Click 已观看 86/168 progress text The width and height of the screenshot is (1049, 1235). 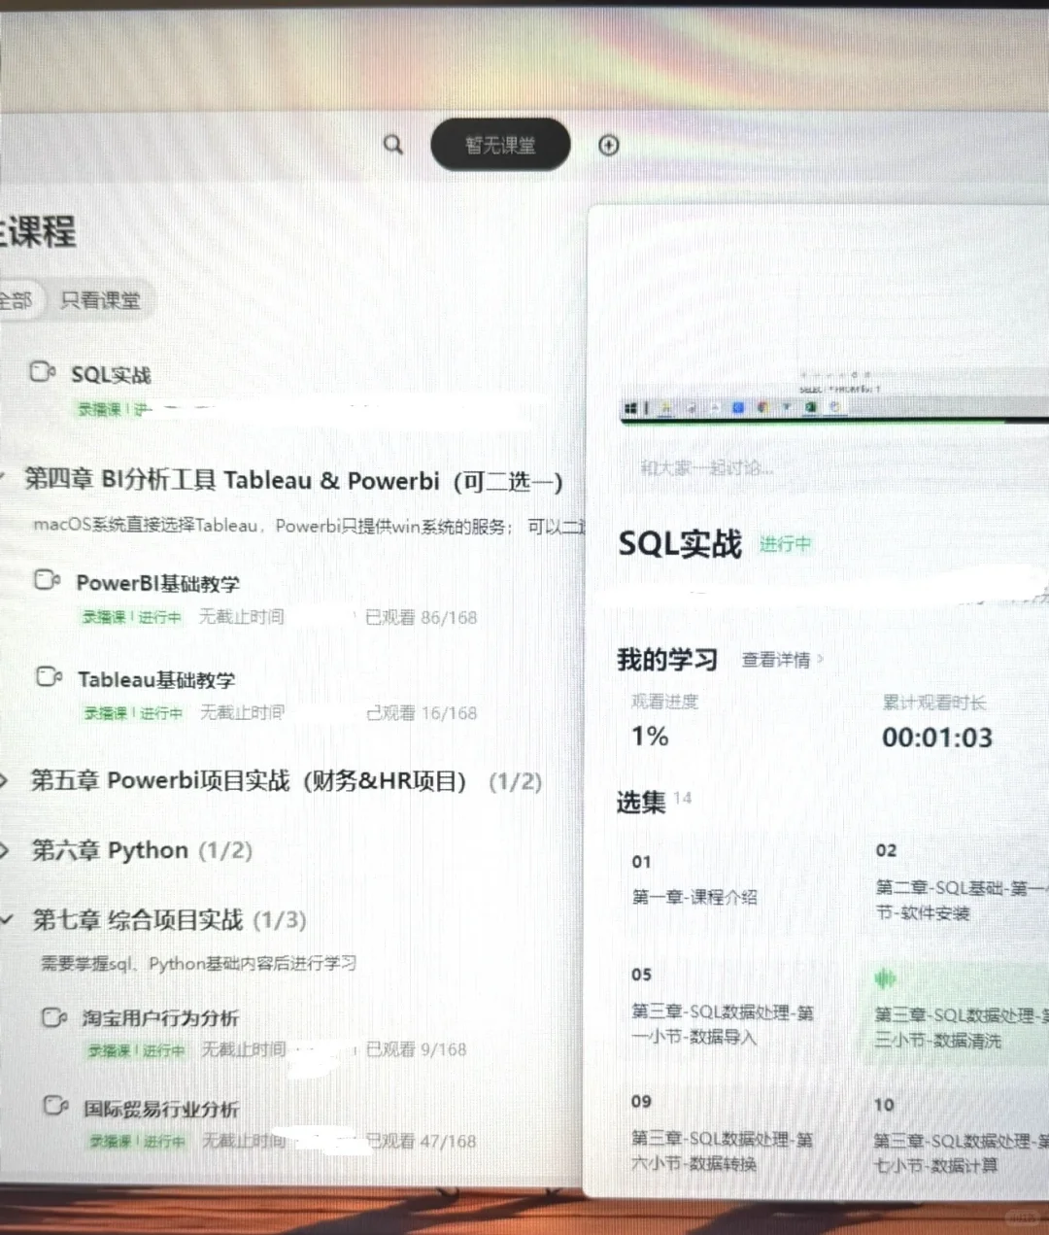(421, 617)
